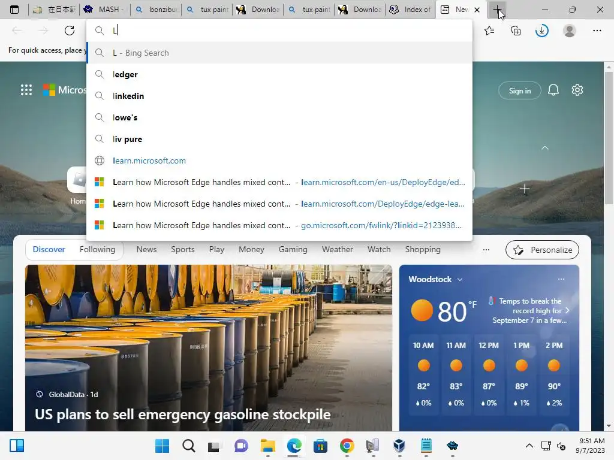Screen dimensions: 614x460
Task: Click the add quick link plus icon
Action: (524, 189)
